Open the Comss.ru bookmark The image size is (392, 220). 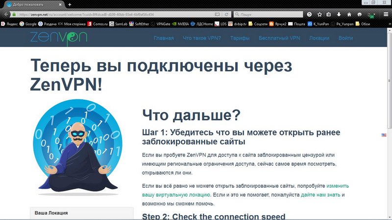point(98,24)
